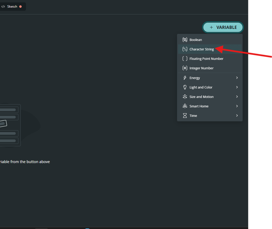Expand the Smart Home submenu chevron

pos(237,106)
